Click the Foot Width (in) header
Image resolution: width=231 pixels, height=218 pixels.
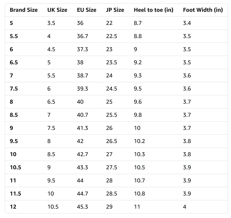[203, 10]
